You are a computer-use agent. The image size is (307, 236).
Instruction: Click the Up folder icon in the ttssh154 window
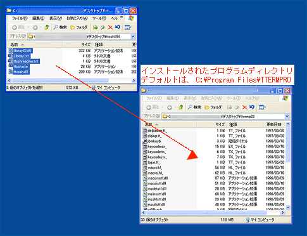pyautogui.click(x=47, y=27)
